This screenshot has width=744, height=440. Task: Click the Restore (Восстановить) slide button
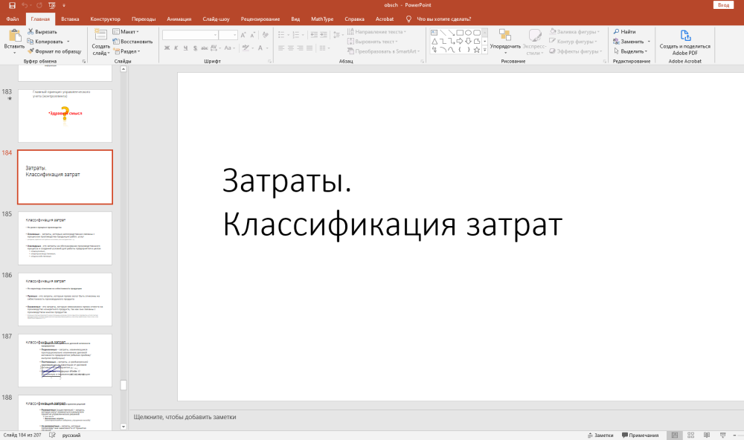pos(132,42)
